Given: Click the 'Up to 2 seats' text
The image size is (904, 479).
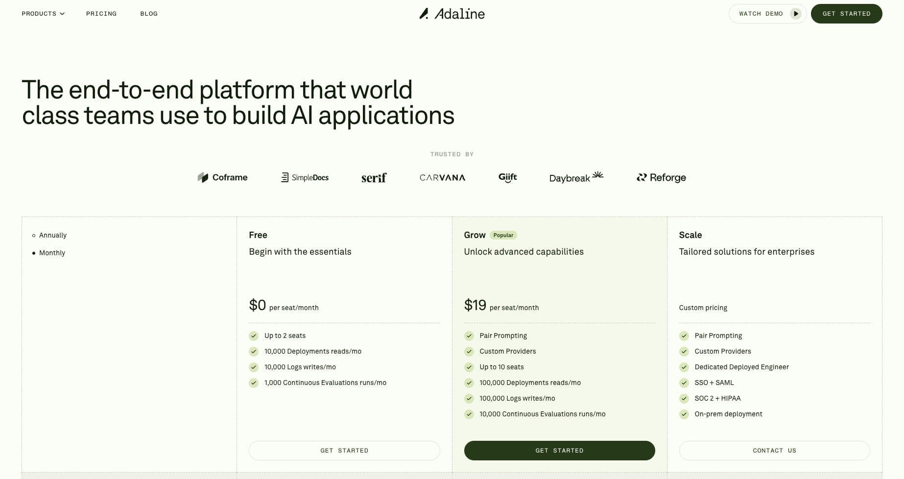Looking at the screenshot, I should click(x=285, y=335).
